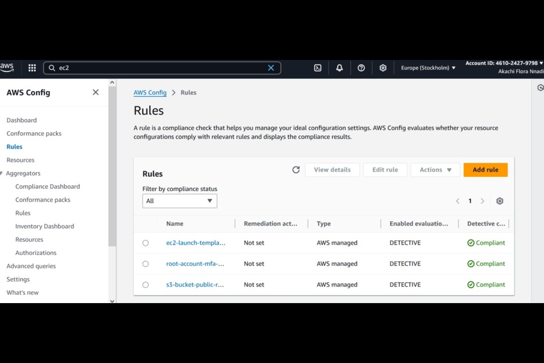544x363 pixels.
Task: Launch AWS CloudShell terminal icon
Action: 318,68
